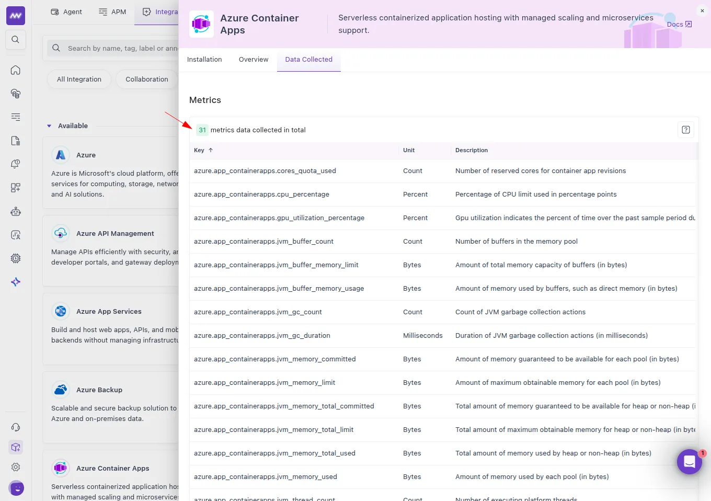Click the purple logo in the sidebar
Image resolution: width=711 pixels, height=501 pixels.
click(16, 16)
